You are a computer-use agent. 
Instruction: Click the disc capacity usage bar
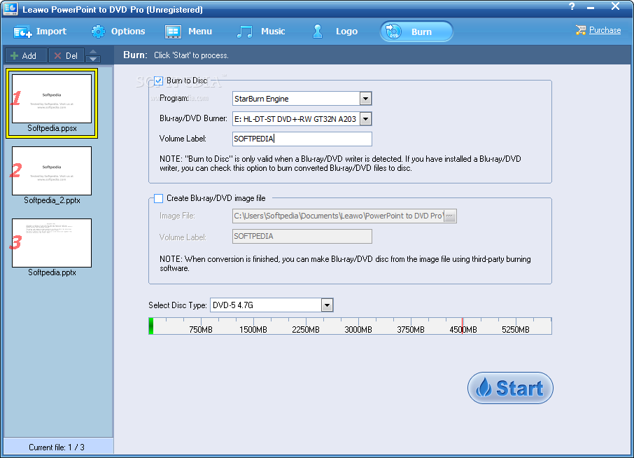[350, 326]
